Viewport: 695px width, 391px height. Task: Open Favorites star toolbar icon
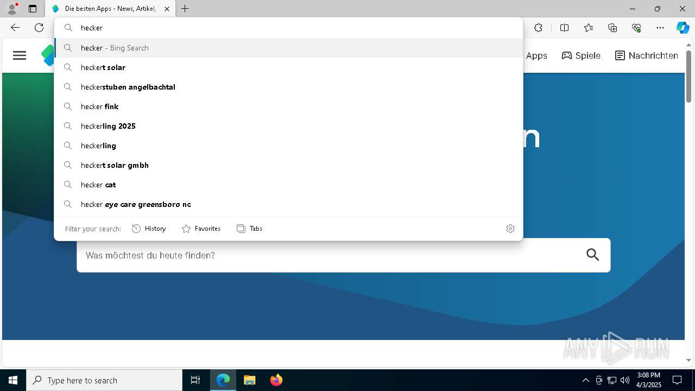pyautogui.click(x=589, y=28)
